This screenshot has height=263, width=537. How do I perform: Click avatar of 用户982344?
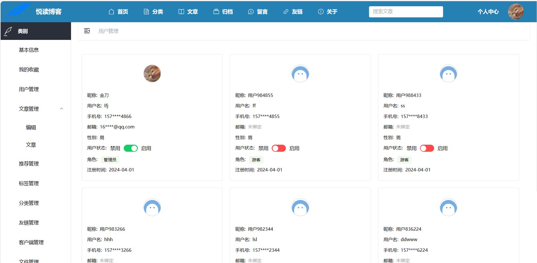coord(300,207)
